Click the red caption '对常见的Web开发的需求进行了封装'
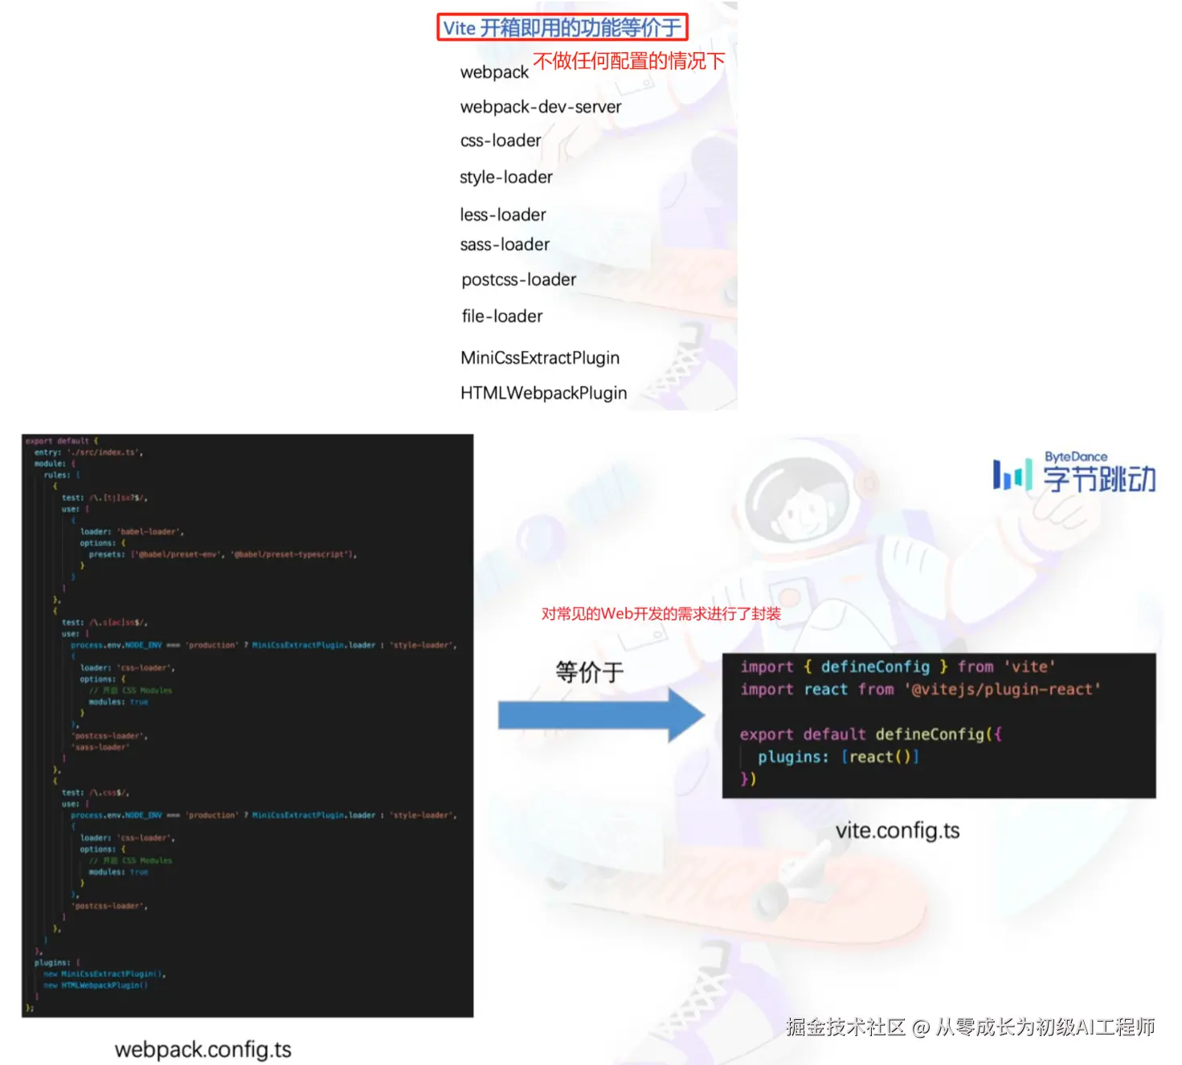The image size is (1182, 1065). [661, 614]
